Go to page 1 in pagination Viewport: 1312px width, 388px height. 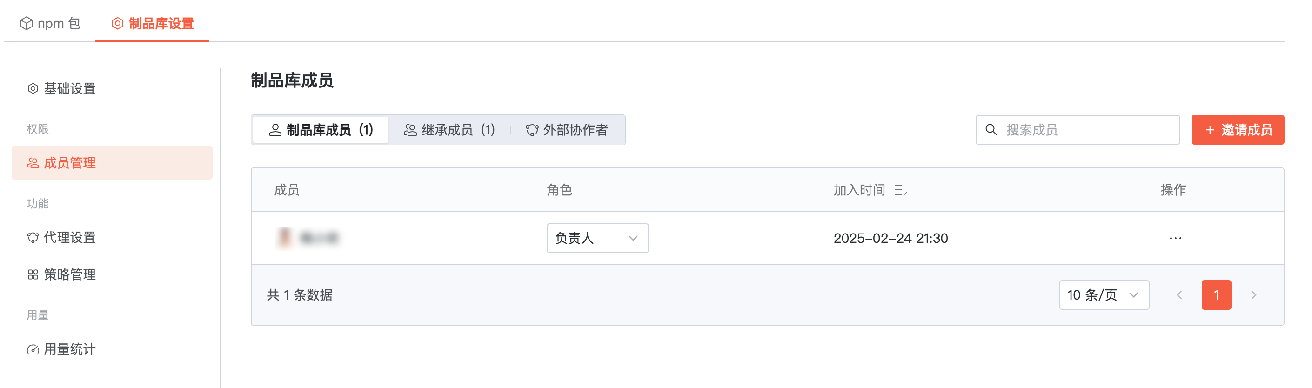[x=1216, y=295]
